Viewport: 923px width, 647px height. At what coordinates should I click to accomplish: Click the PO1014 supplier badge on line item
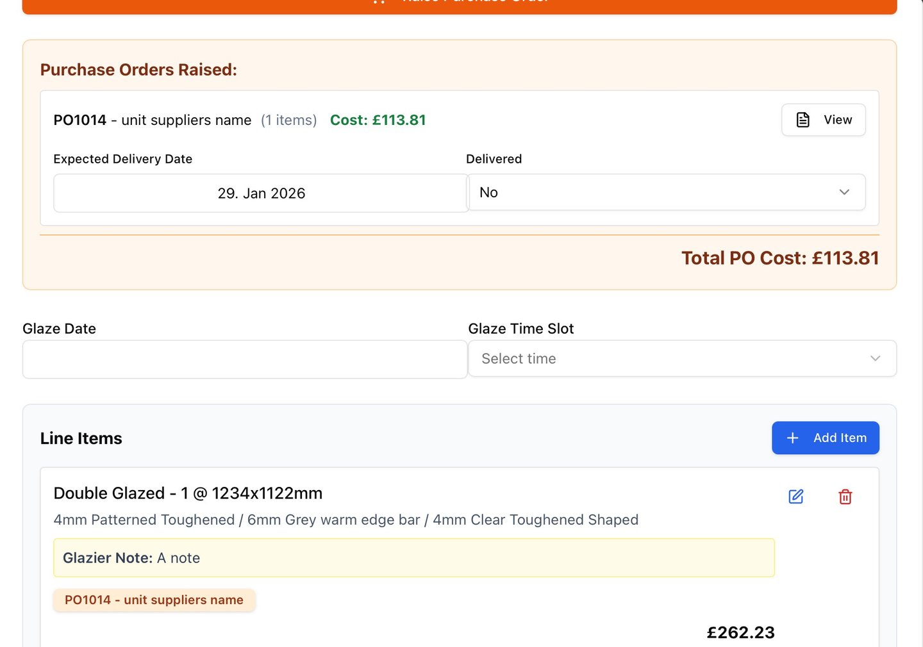tap(154, 600)
